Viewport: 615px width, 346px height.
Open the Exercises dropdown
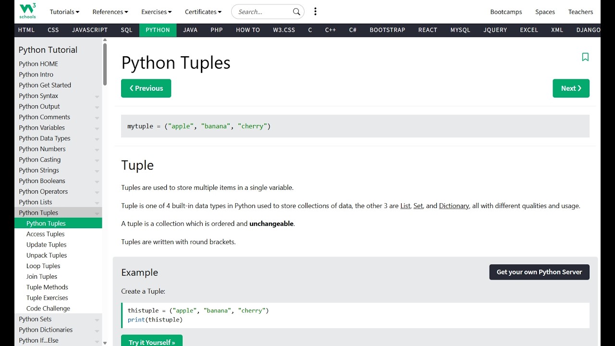pos(157,12)
